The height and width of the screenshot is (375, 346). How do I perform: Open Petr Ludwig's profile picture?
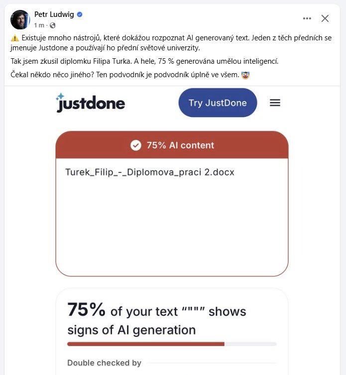coord(20,19)
